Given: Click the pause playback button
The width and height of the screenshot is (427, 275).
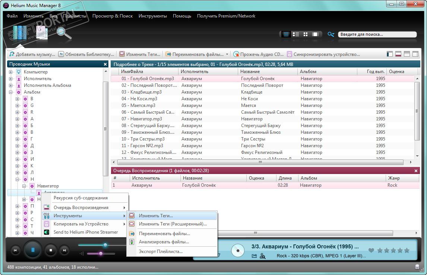Looking at the screenshot, I should [x=33, y=250].
